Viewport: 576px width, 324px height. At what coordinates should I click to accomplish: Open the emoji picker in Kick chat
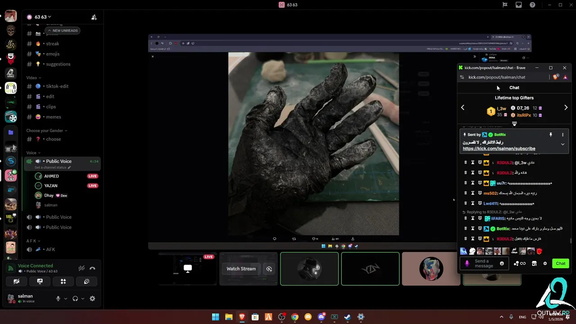coord(502,263)
